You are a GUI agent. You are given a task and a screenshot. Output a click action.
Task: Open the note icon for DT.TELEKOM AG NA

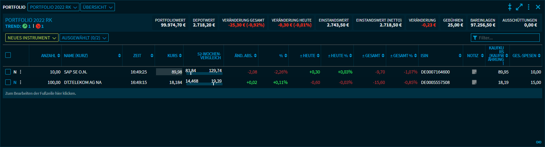point(474,83)
